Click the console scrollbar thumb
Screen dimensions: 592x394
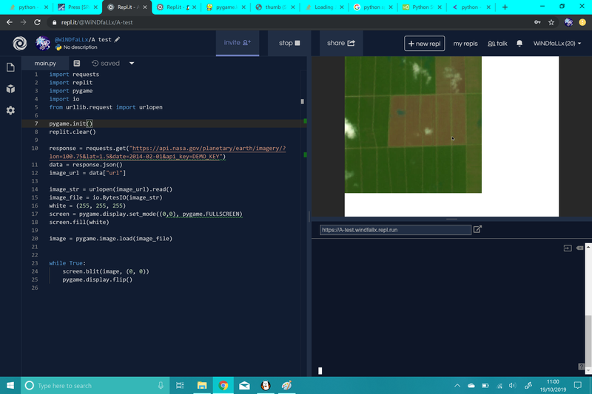[588, 340]
